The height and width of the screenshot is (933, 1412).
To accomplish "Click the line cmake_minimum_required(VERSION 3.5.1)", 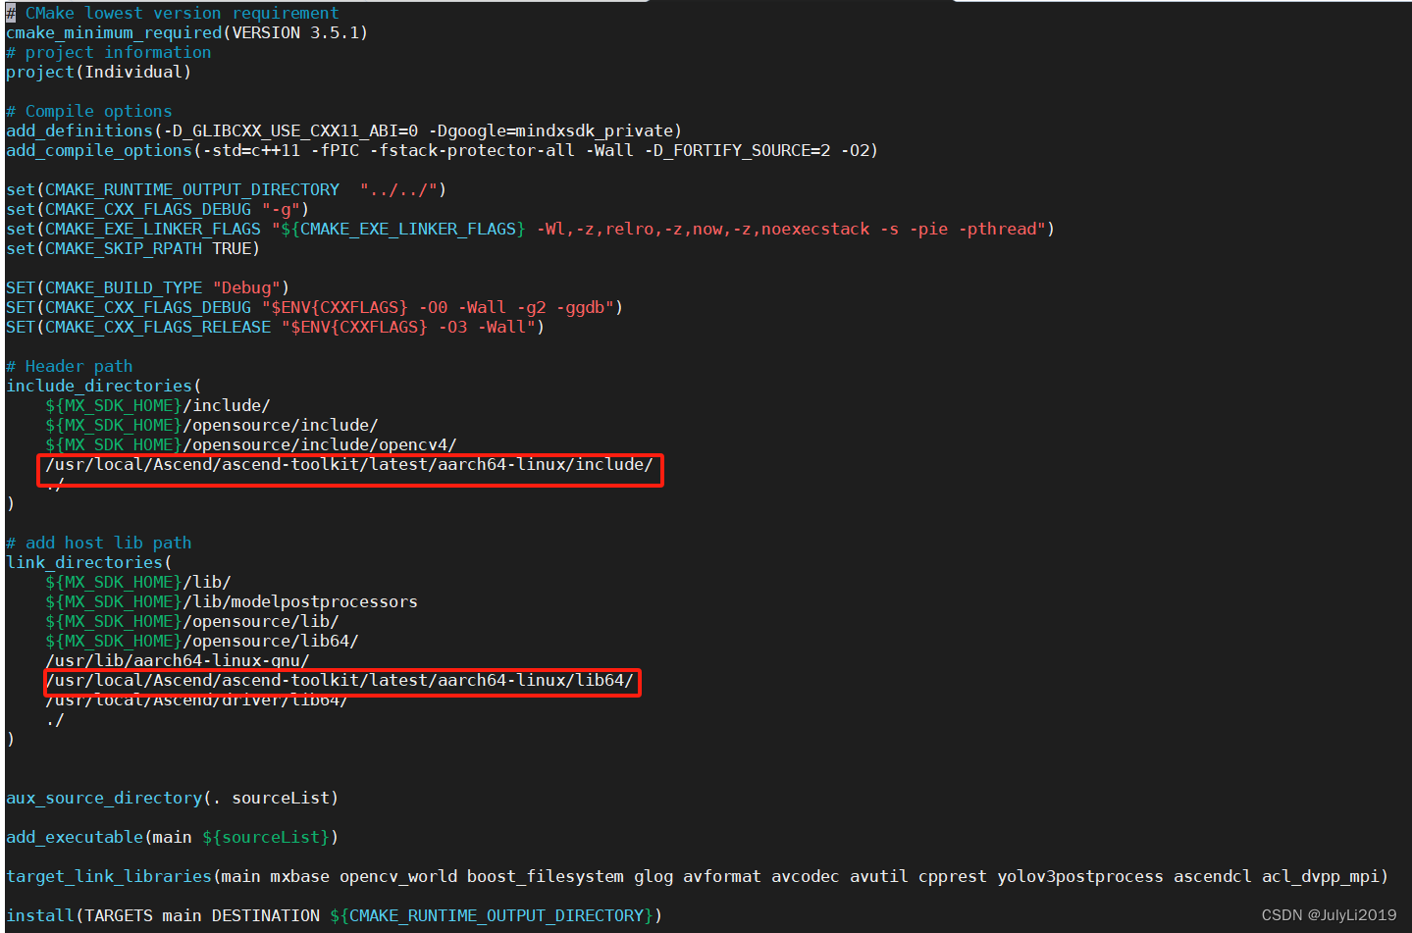I will [x=186, y=32].
